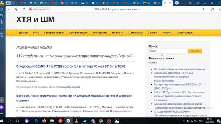This screenshot has width=221, height=124.
Task: Click the ХТЯ и ШМ site title
Action: [35, 19]
